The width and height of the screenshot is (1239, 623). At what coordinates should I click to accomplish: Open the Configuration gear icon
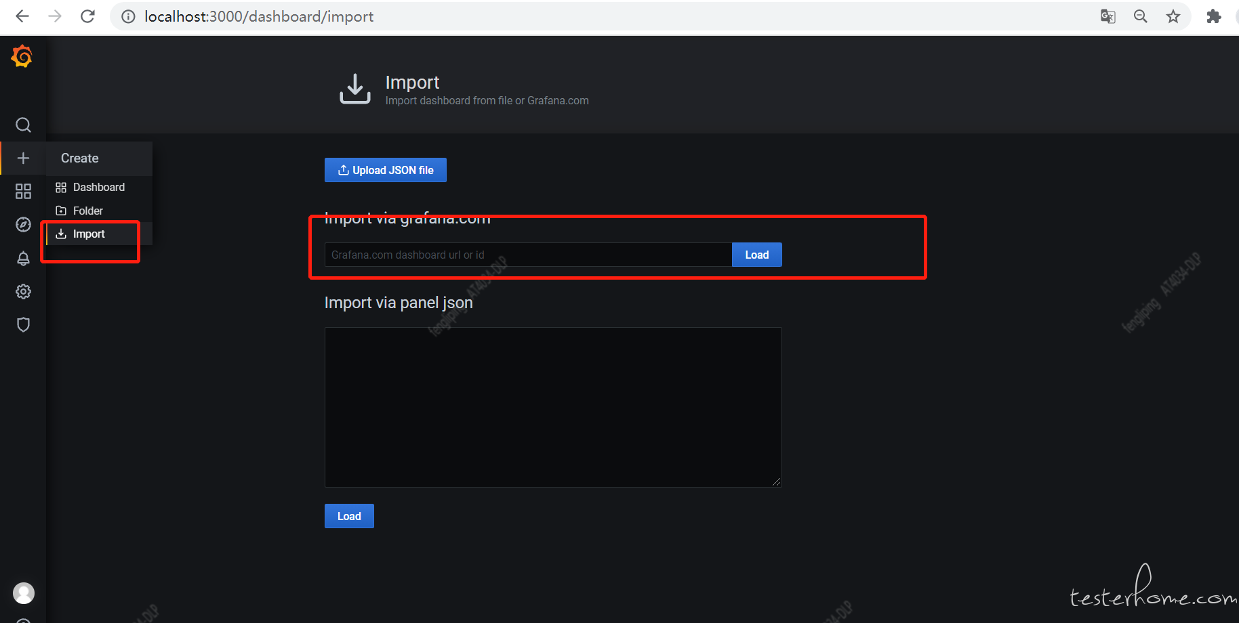23,291
